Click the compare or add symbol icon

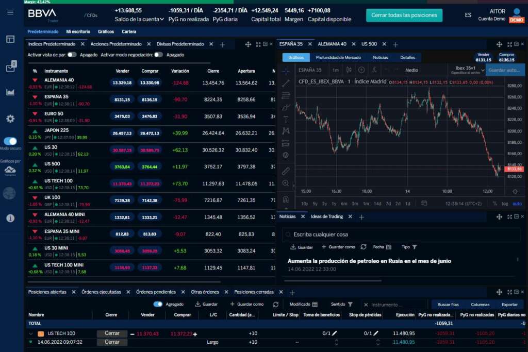[361, 70]
